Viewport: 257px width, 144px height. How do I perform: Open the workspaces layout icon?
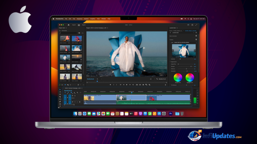tap(188, 25)
